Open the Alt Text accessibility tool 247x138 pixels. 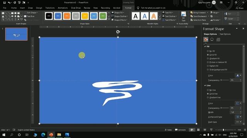pos(184,16)
